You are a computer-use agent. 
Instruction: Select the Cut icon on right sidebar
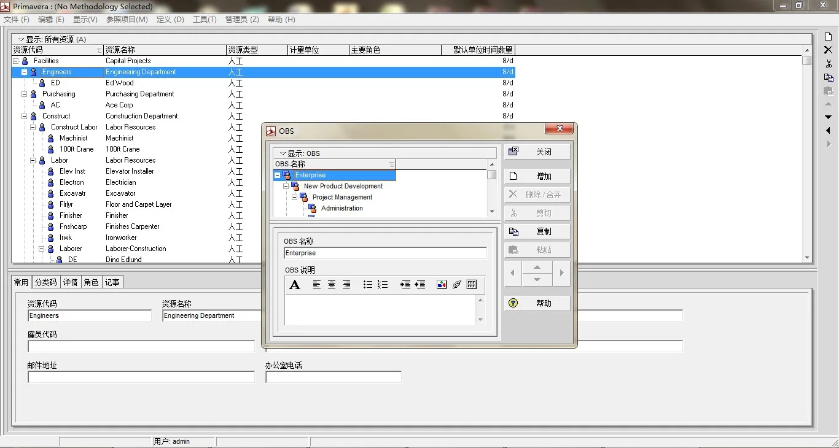click(827, 63)
